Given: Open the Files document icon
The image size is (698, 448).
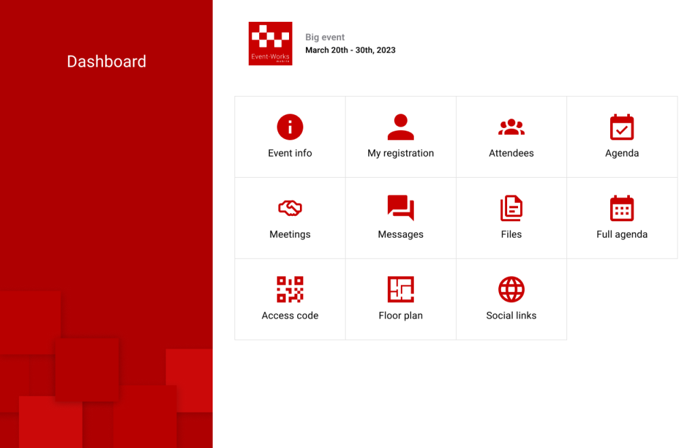Looking at the screenshot, I should click(511, 208).
